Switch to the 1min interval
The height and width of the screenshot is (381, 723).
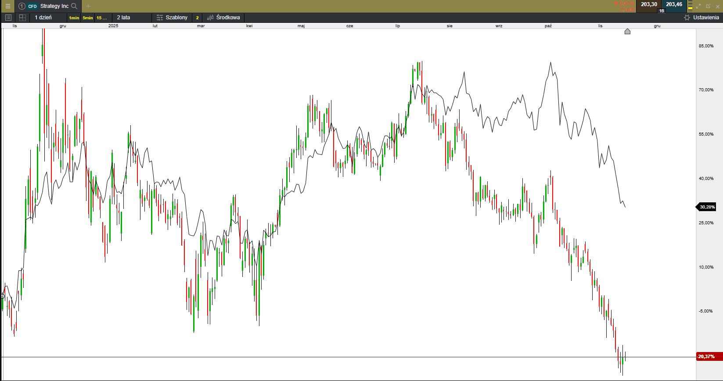[x=74, y=18]
